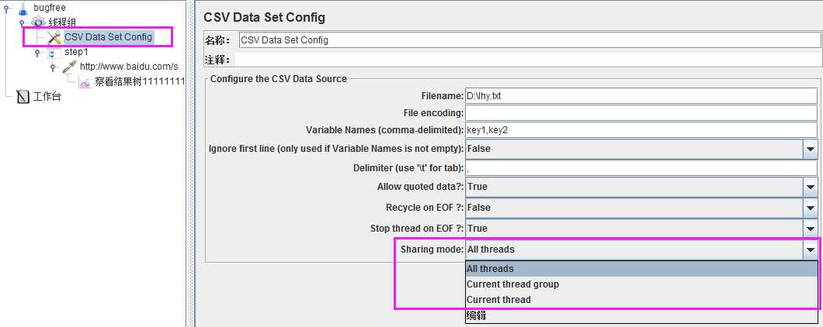Open the Allow quoted data dropdown

(x=809, y=187)
